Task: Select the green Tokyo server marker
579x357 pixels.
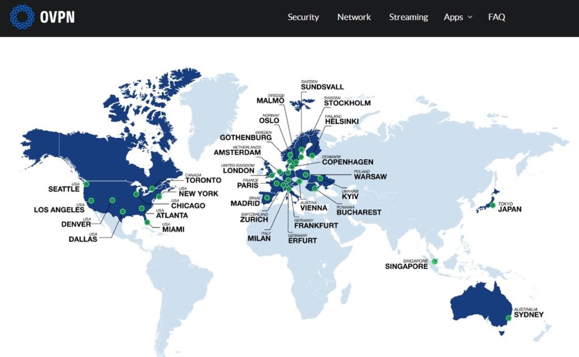Action: click(492, 206)
